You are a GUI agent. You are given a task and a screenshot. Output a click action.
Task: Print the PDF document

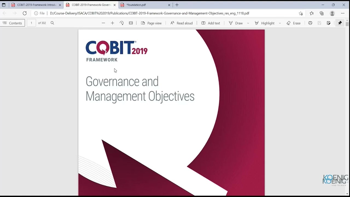[x=310, y=23]
